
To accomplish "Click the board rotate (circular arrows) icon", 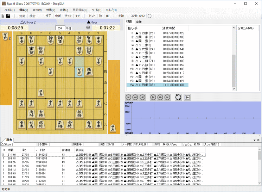I will coord(178,97).
